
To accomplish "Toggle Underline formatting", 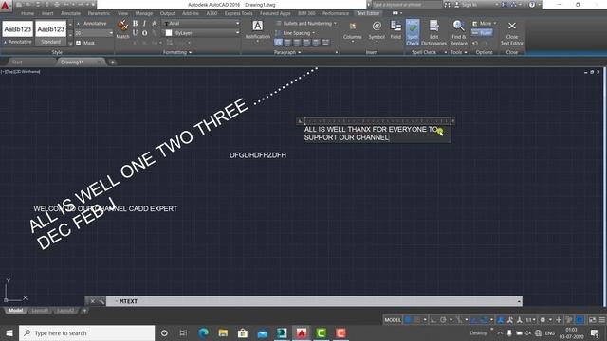I will click(x=135, y=33).
